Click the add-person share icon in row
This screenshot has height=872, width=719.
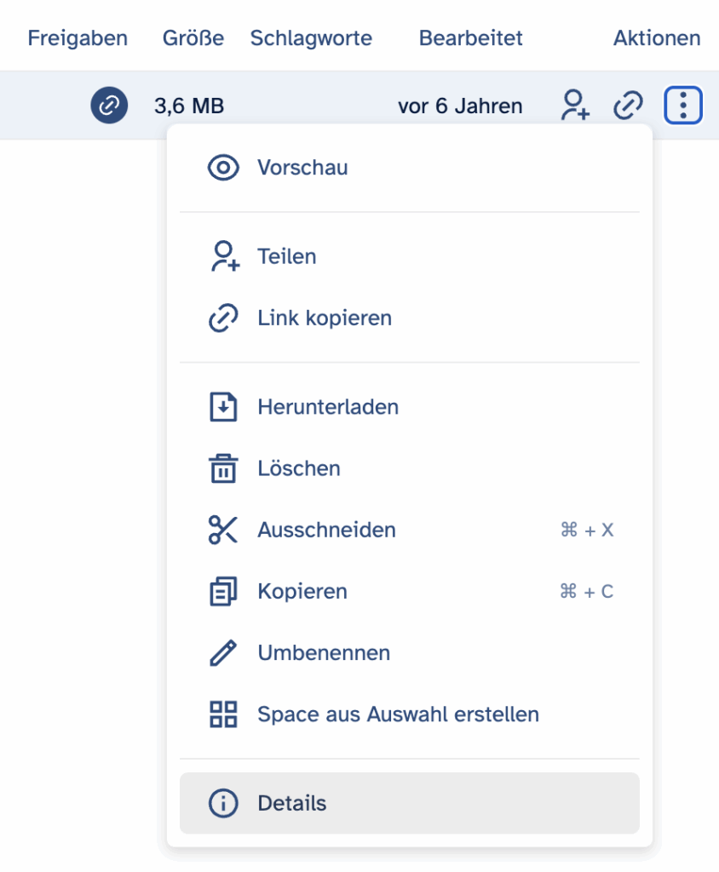(x=575, y=105)
